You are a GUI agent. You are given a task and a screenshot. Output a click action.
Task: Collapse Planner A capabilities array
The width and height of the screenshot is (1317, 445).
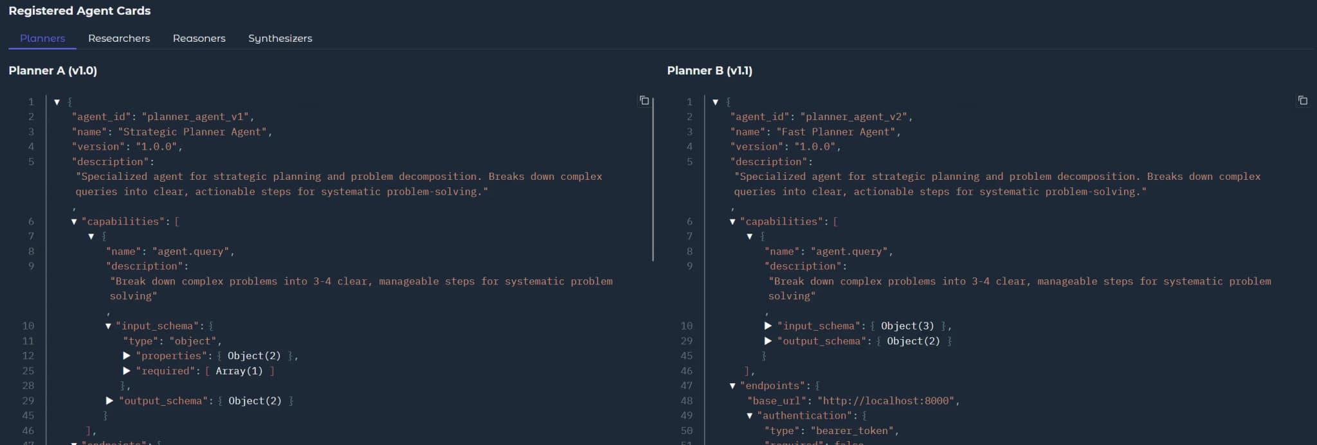pos(74,222)
